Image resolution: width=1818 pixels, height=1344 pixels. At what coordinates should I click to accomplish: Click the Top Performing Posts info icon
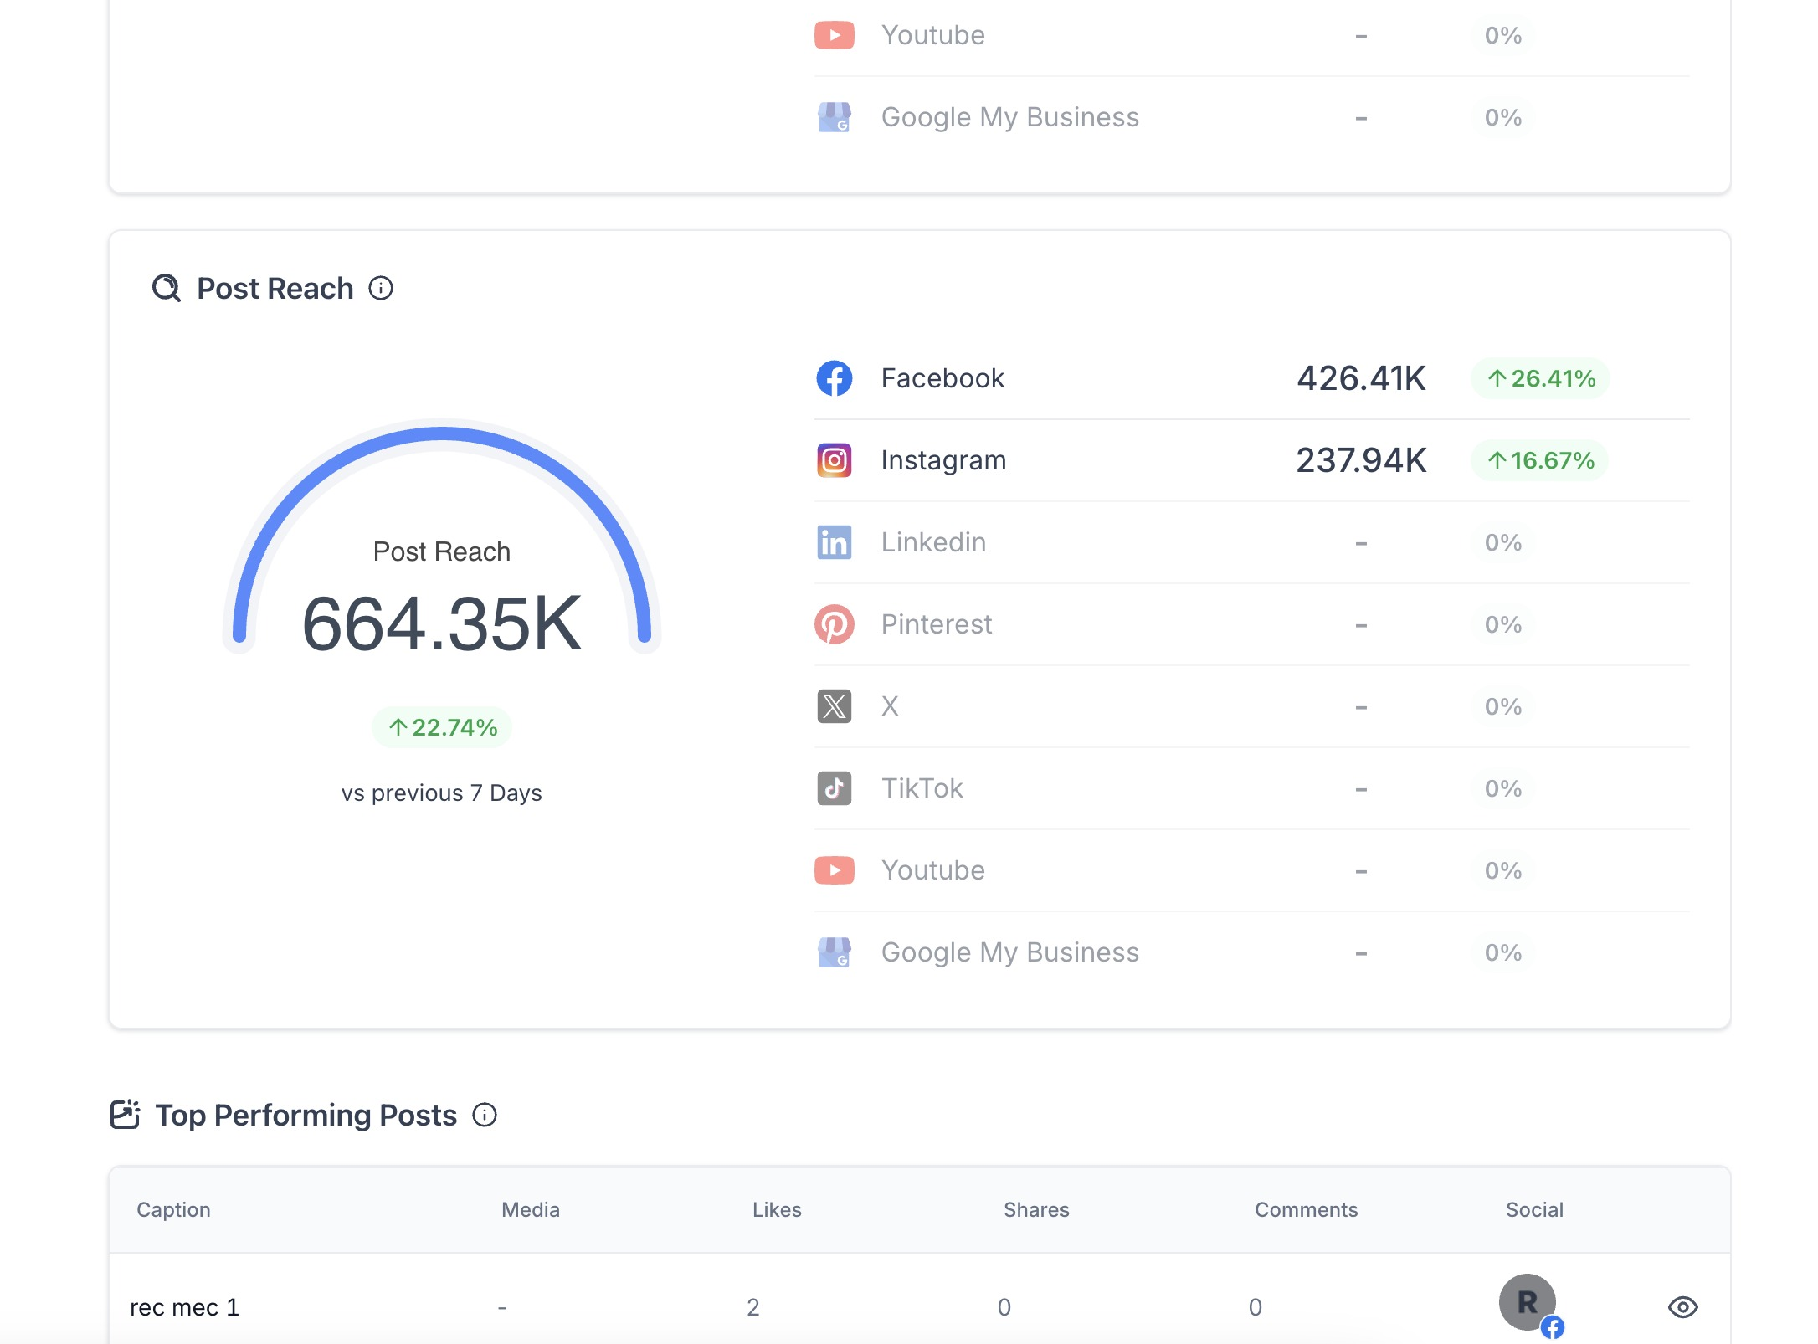(485, 1115)
